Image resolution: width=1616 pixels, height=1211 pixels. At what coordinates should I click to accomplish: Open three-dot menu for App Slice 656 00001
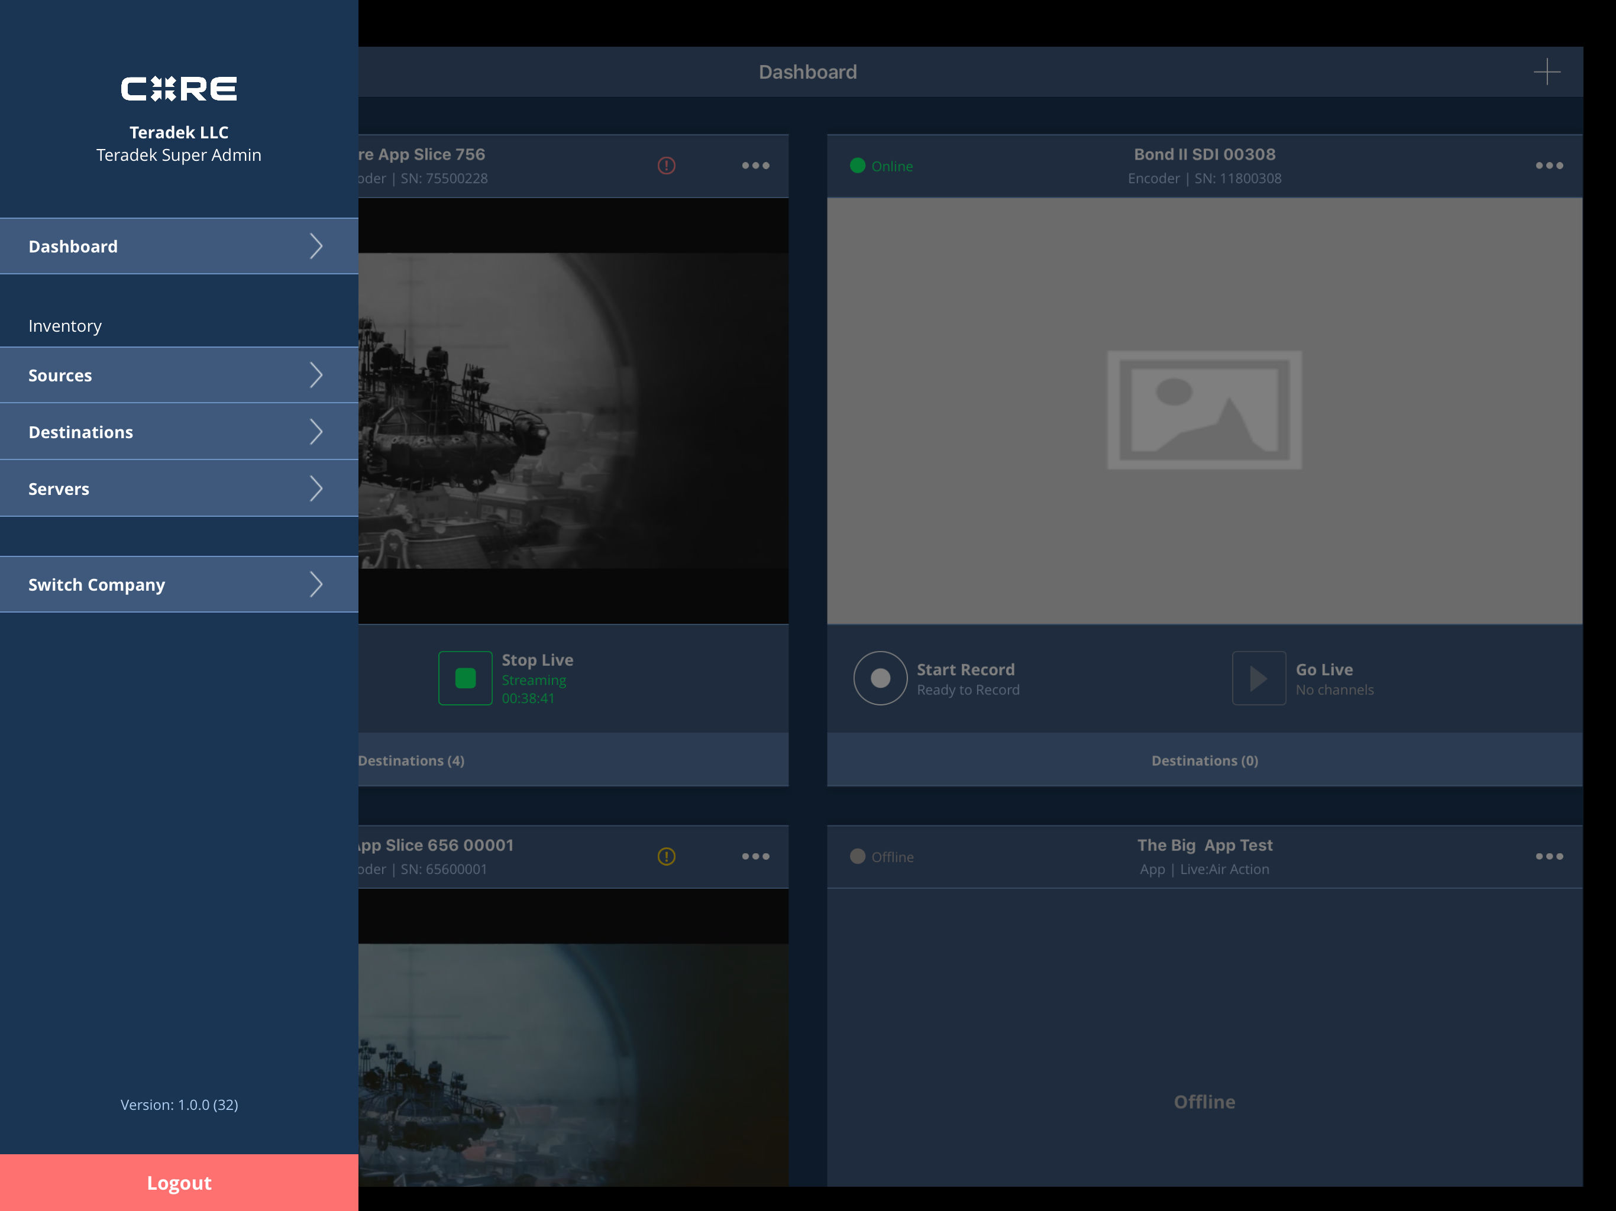click(755, 856)
